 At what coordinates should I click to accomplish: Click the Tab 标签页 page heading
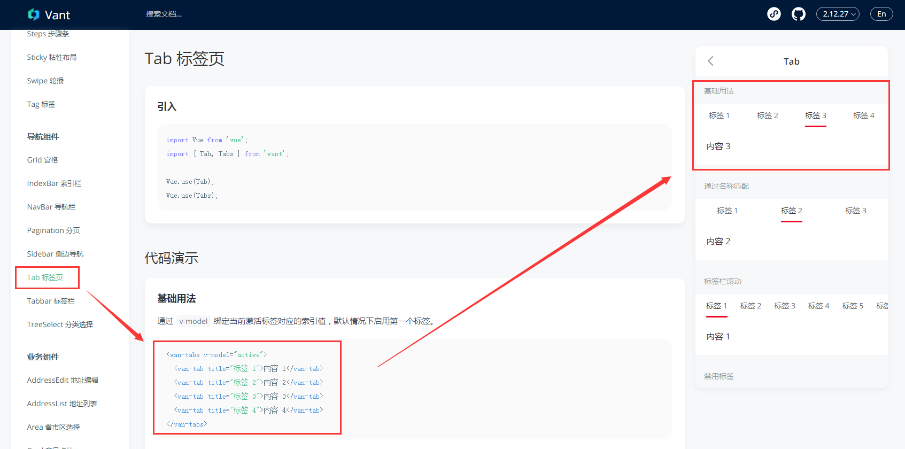coord(184,58)
